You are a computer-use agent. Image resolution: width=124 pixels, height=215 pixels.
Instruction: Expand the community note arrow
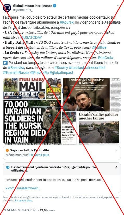(x=116, y=167)
